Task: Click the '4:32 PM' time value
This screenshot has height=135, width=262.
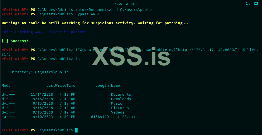Action: point(68,117)
